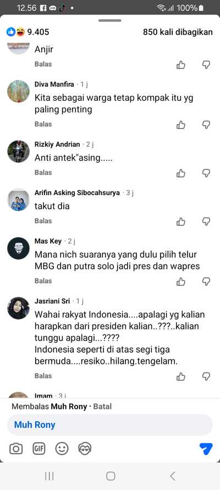Cancel replying via Batal

click(102, 406)
